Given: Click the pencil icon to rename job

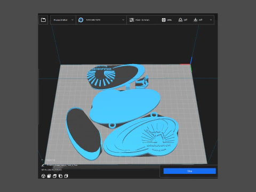Looking at the screenshot, I should tap(43, 165).
